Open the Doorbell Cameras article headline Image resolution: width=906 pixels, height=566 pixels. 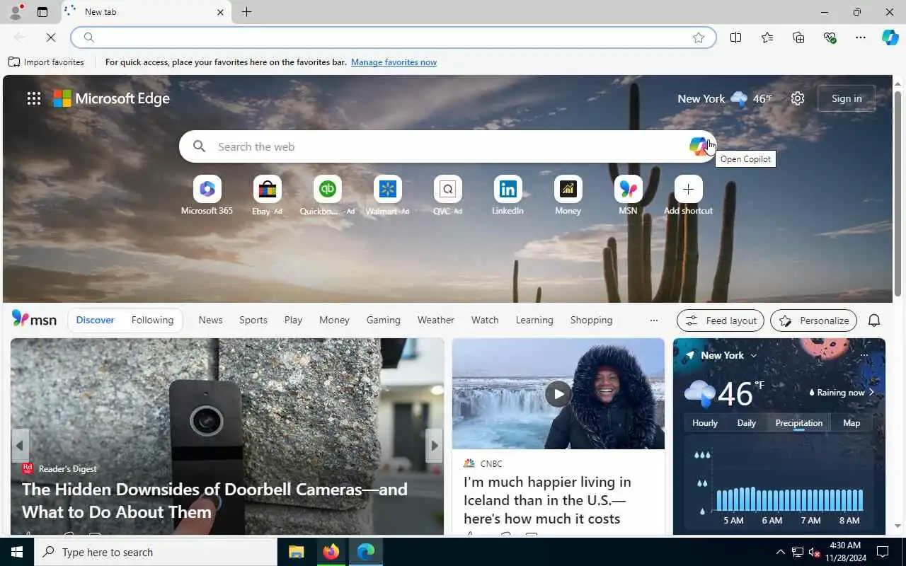[x=214, y=500]
